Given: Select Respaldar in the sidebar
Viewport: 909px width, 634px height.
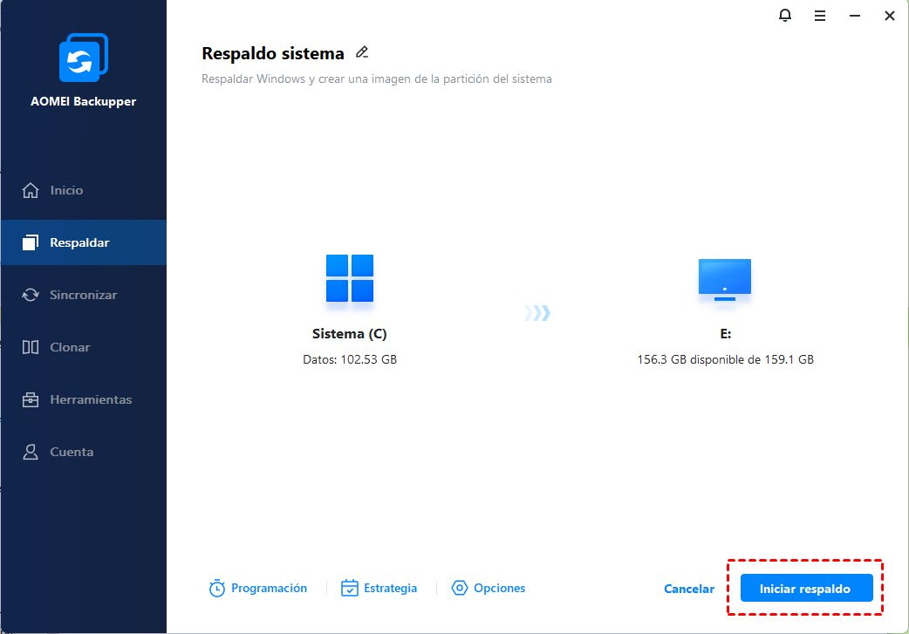Looking at the screenshot, I should tap(79, 242).
